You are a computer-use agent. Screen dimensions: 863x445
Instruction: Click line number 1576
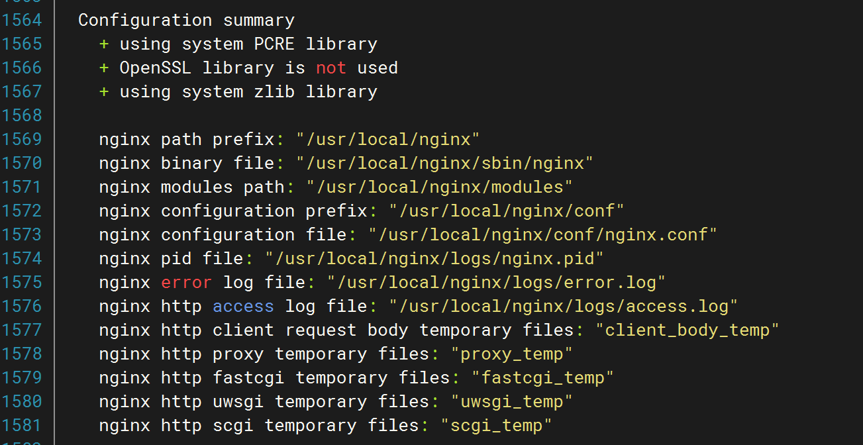pos(22,307)
